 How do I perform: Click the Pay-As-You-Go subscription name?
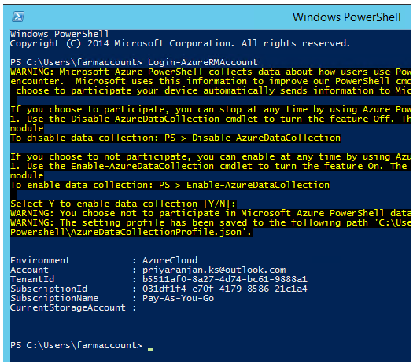point(178,298)
